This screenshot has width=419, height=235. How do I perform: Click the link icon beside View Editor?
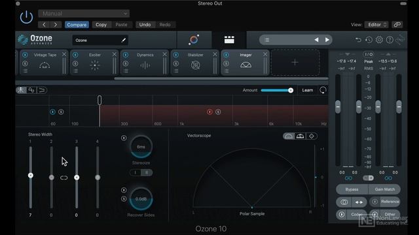coord(397,25)
